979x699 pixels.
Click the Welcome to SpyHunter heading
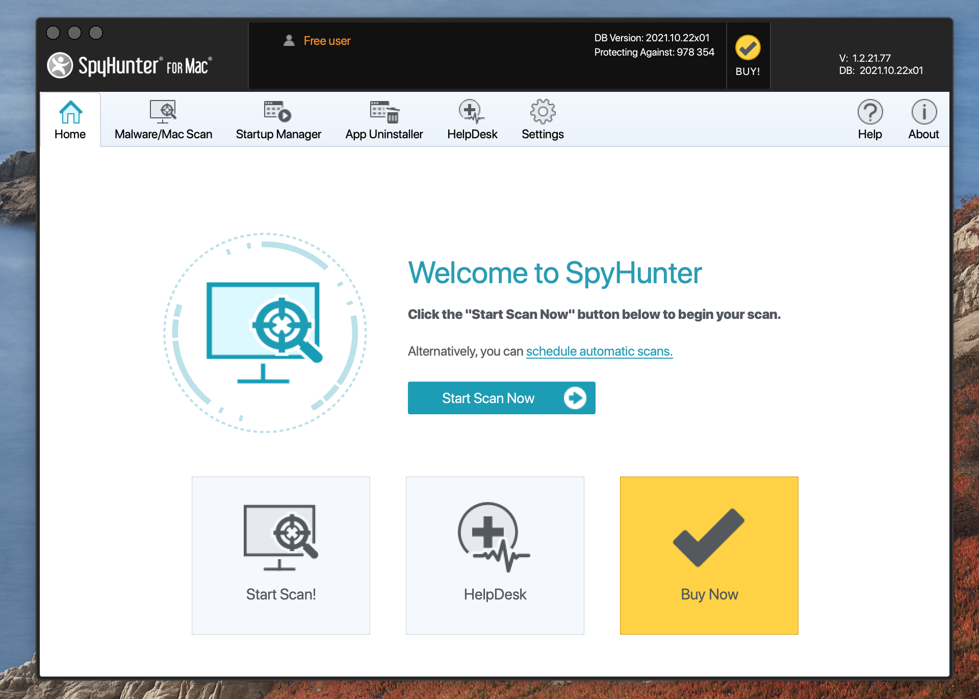point(555,273)
